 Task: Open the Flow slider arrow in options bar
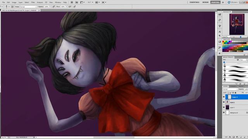[x=66, y=7]
